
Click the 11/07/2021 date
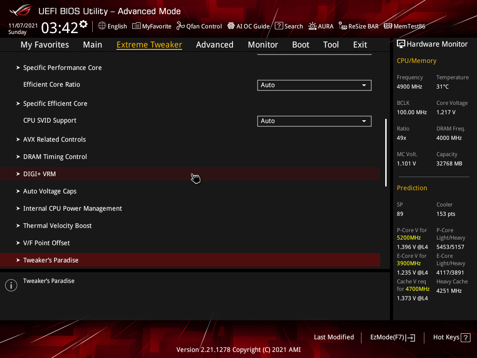tap(23, 26)
